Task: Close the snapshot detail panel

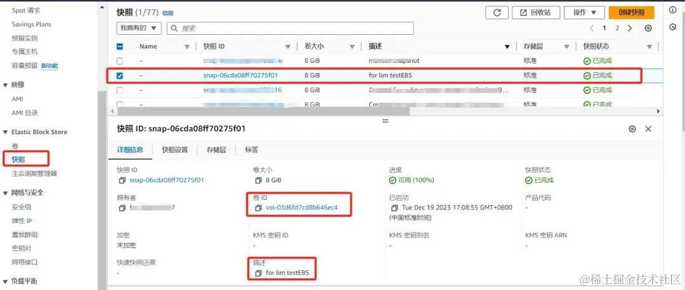Action: tap(648, 129)
